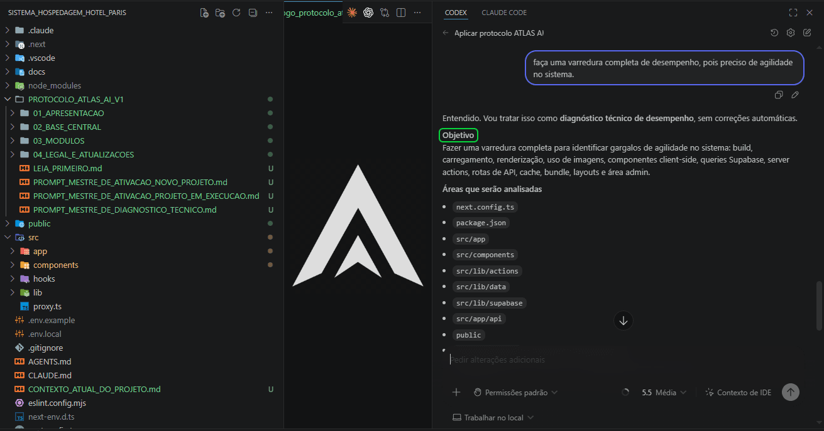The width and height of the screenshot is (824, 431).
Task: Open editor more actions ellipsis menu
Action: [x=417, y=13]
